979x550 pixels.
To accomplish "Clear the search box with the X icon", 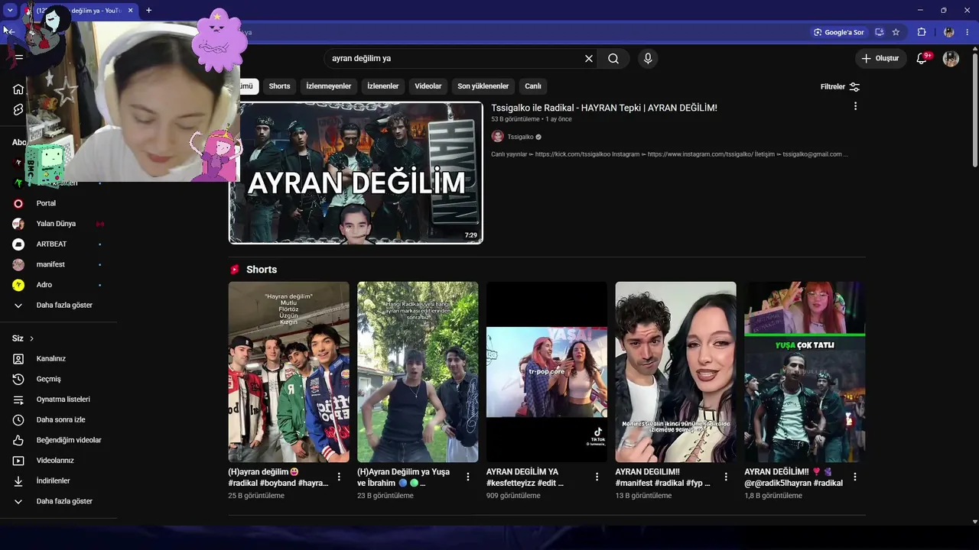I will pos(589,59).
